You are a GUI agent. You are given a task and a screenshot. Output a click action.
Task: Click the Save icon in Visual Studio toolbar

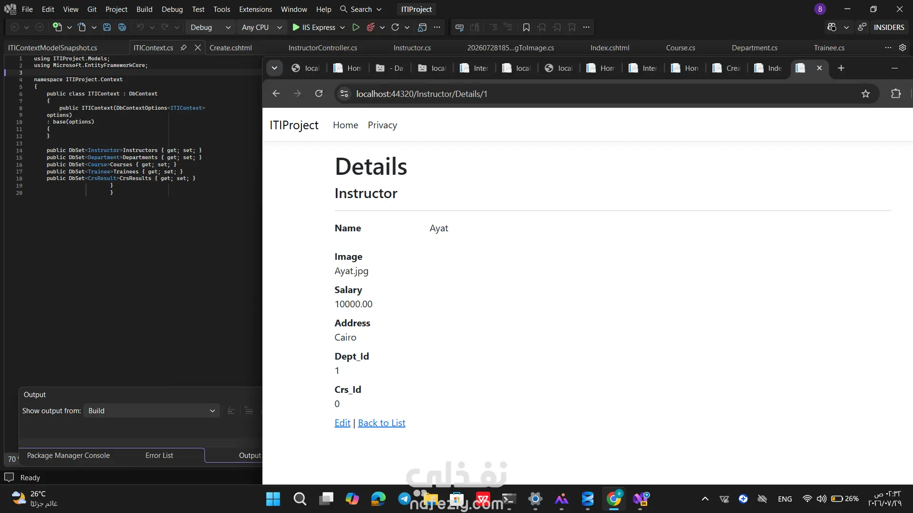[107, 28]
